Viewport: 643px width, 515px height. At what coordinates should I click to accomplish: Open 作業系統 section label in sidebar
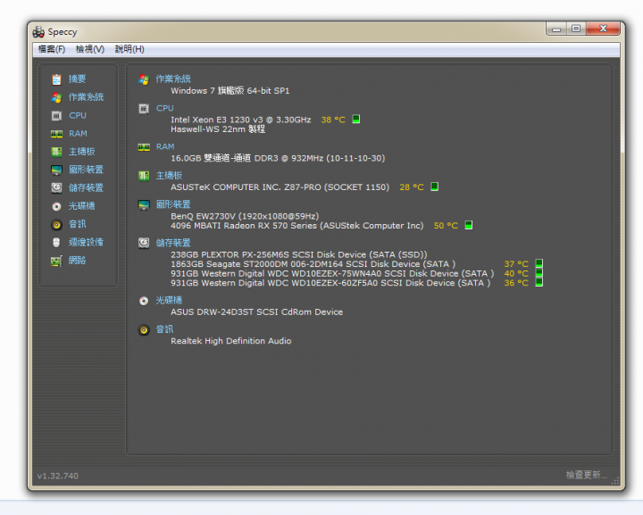86,97
